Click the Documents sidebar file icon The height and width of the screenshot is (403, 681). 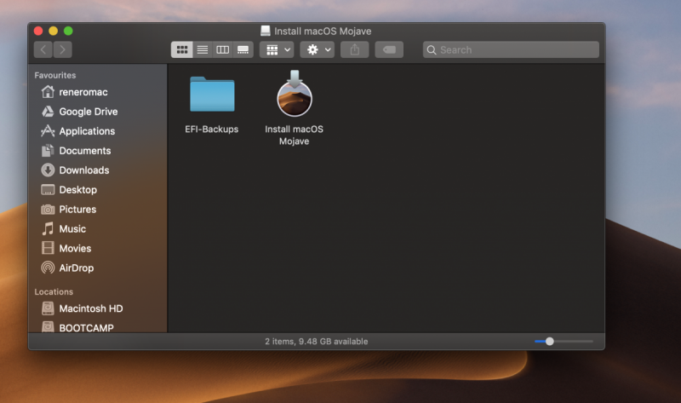(48, 151)
